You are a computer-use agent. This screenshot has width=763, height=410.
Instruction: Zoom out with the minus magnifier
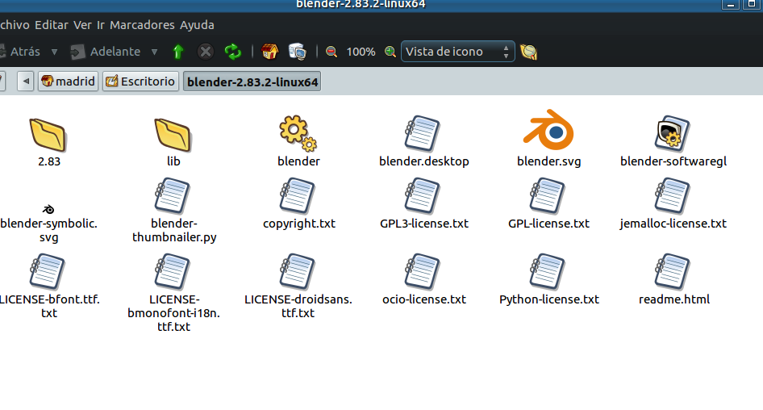coord(331,52)
